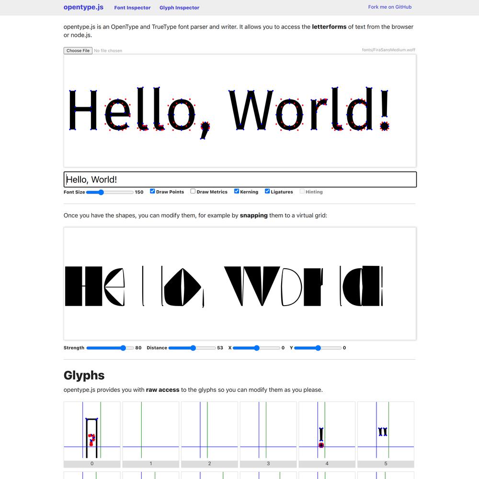Click the fonts/FiraSansMedium.woff file name
This screenshot has width=479, height=479.
click(x=388, y=50)
